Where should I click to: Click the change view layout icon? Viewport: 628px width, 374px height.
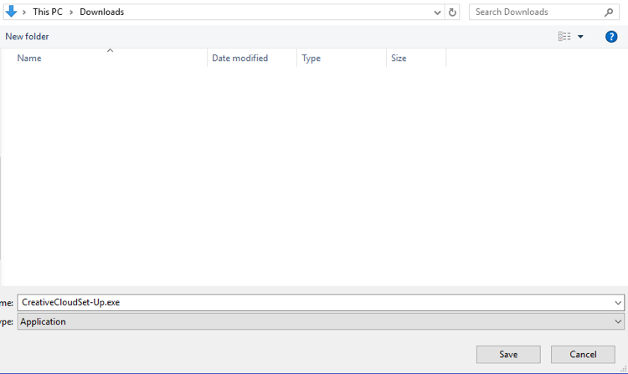coord(564,37)
